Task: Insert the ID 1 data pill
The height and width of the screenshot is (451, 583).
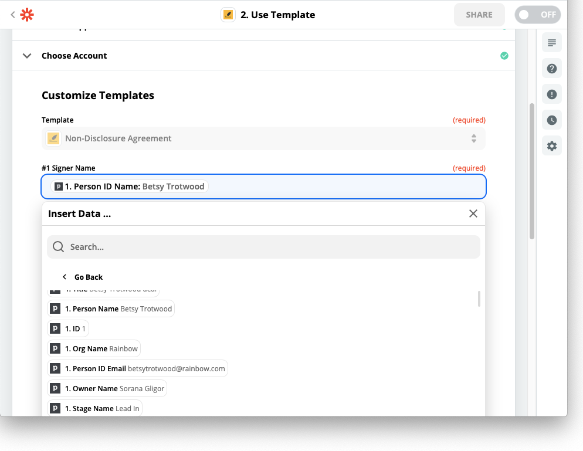Action: point(68,328)
